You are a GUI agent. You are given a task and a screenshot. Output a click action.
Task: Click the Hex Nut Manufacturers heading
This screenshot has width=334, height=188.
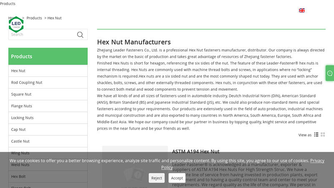pyautogui.click(x=134, y=42)
